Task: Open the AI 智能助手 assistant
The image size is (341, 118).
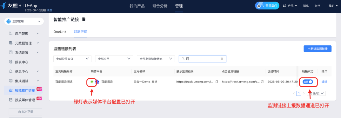Action: 267,6
